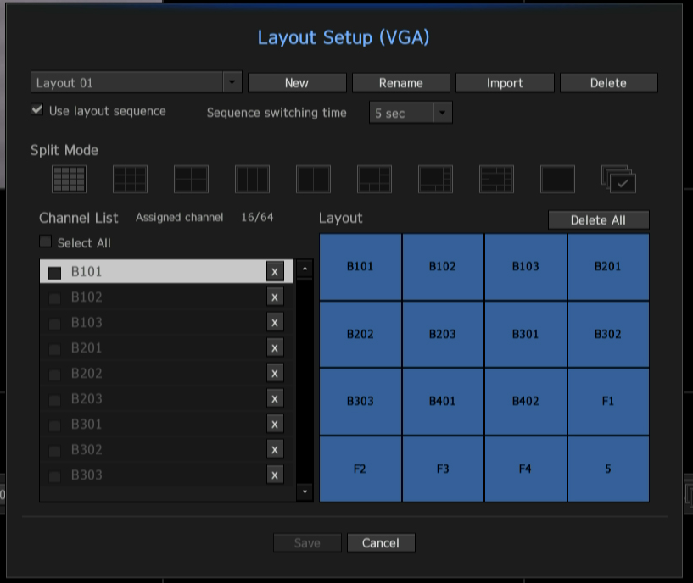
Task: Click the X button on the B202 row
Action: (275, 373)
